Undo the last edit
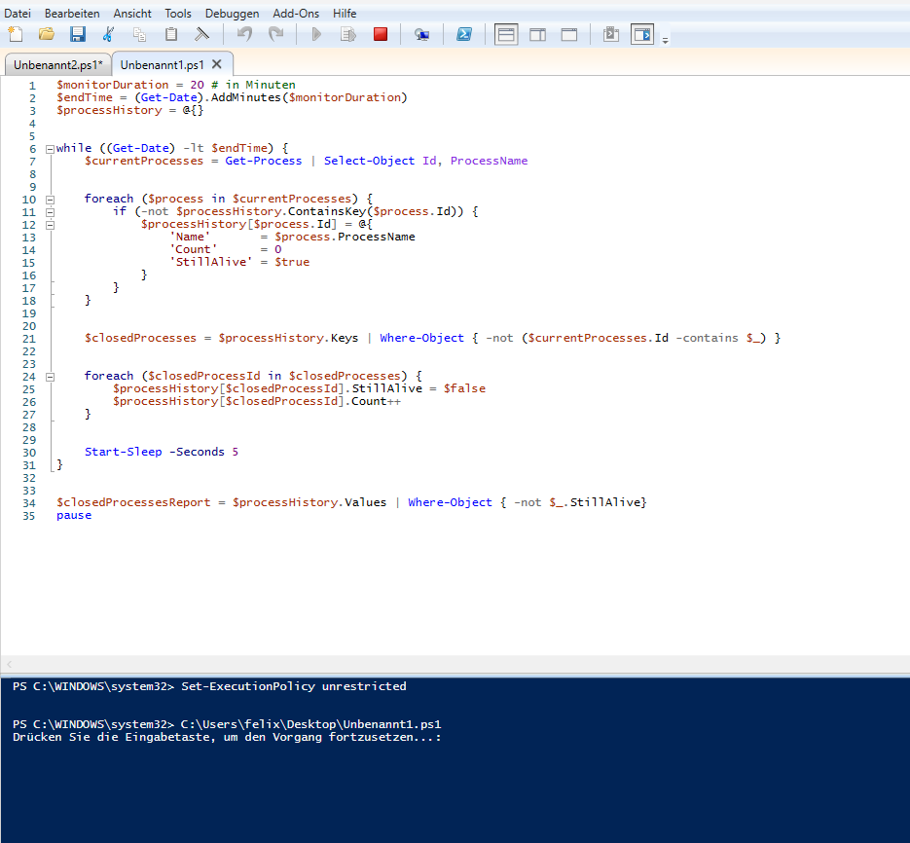The image size is (910, 843). (244, 34)
